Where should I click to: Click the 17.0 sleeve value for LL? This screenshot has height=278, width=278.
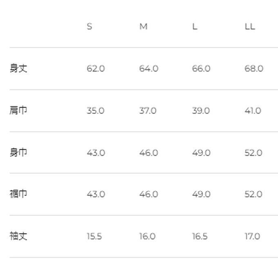point(252,236)
